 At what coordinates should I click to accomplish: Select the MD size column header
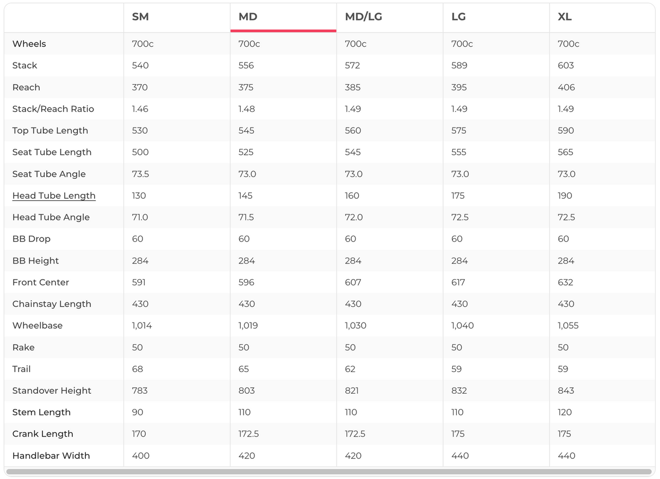(248, 17)
